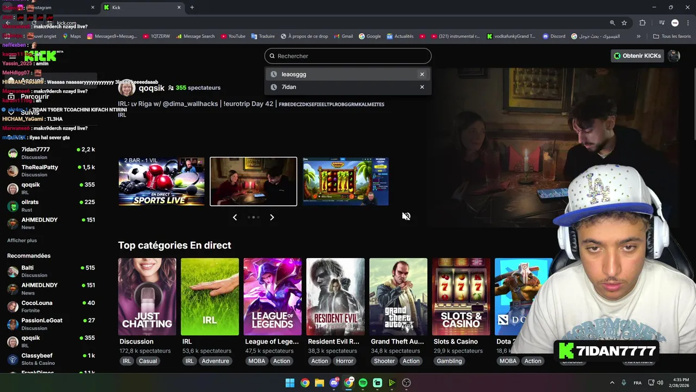Click the Rechercher search field
The image size is (696, 392).
[348, 56]
